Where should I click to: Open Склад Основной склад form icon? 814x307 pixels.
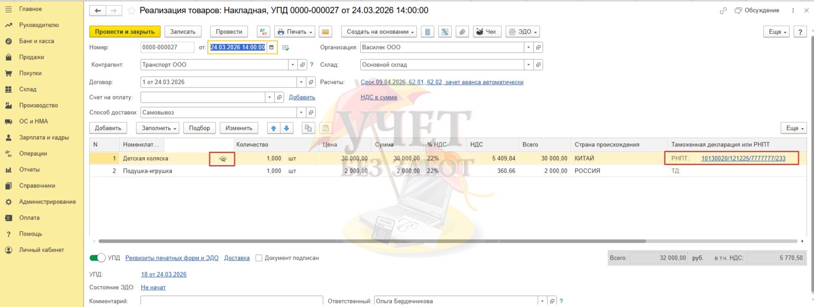point(539,65)
